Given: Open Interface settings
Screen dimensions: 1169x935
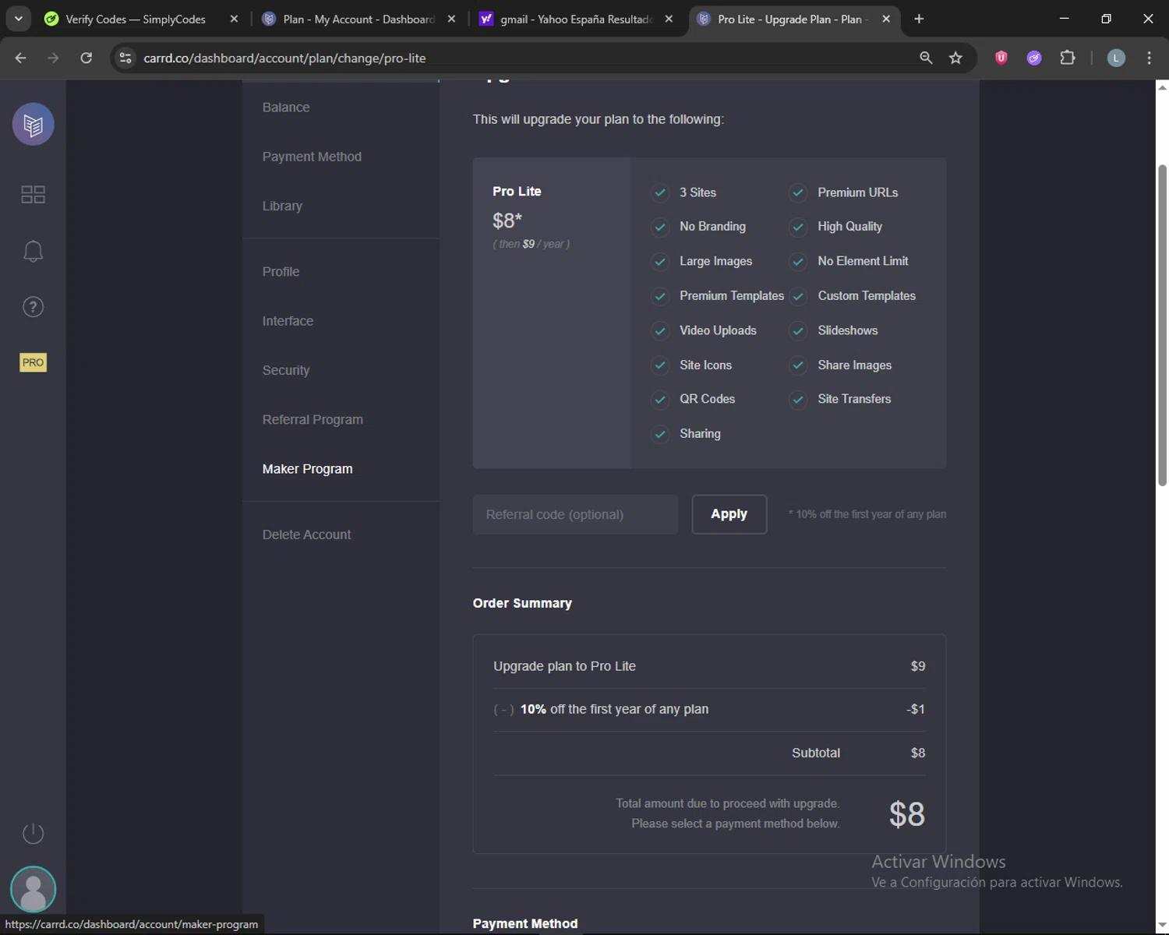Looking at the screenshot, I should click(288, 321).
